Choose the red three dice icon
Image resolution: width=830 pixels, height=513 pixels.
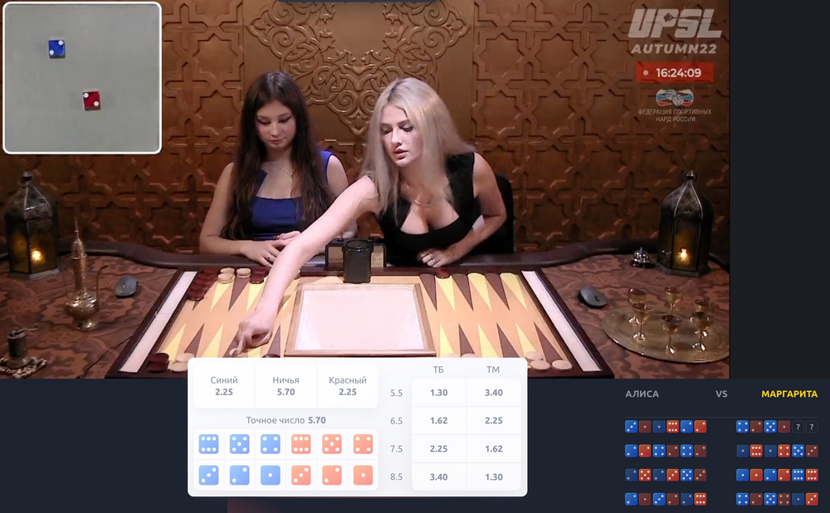click(x=301, y=476)
